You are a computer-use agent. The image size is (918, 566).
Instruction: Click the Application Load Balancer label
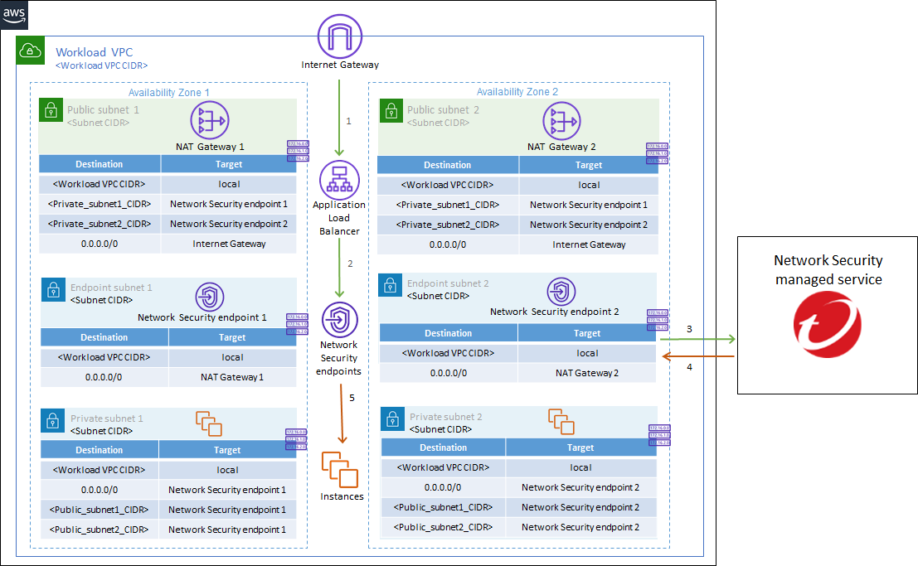click(x=339, y=218)
